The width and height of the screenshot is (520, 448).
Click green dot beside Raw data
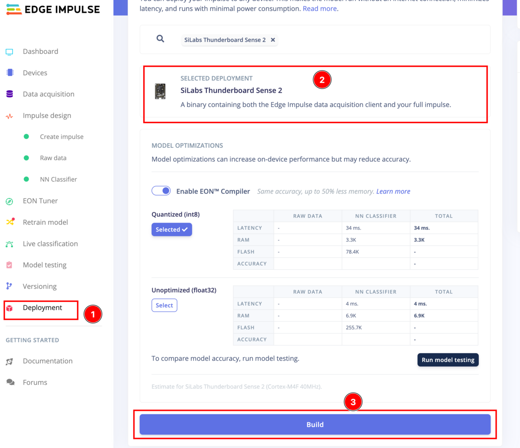pos(26,158)
